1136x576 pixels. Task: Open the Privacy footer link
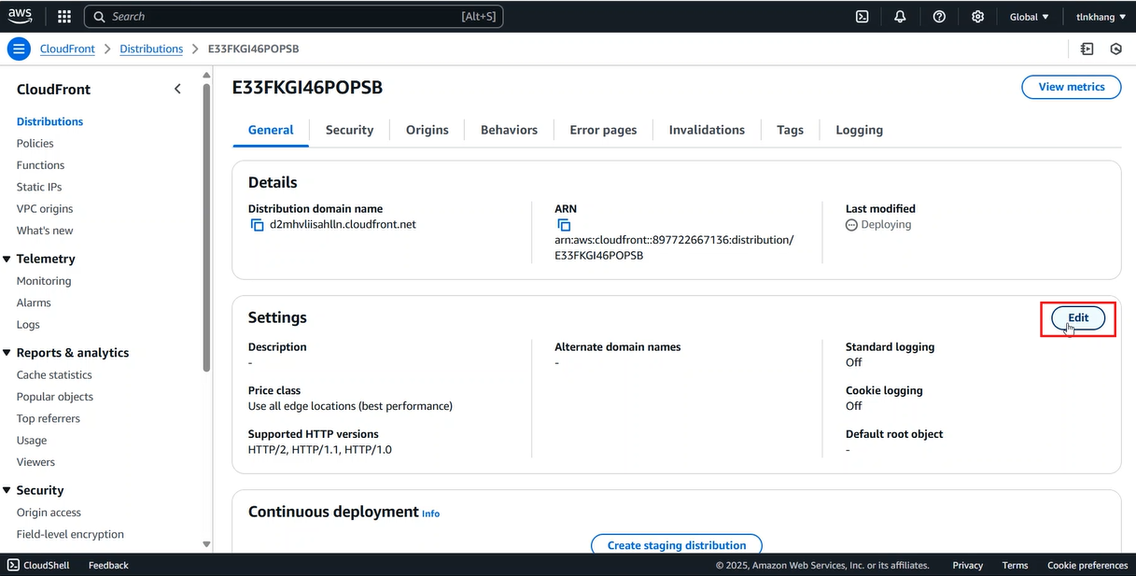point(968,565)
